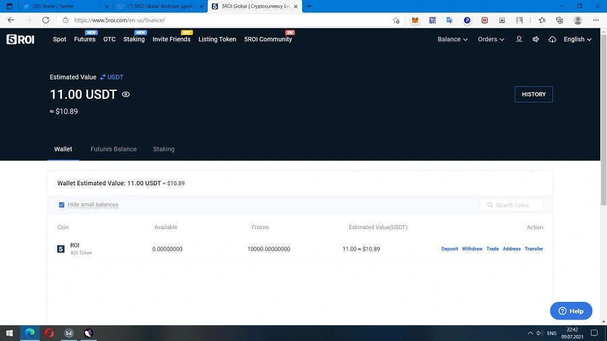The width and height of the screenshot is (607, 341).
Task: Open the notification center icon
Action: [x=594, y=333]
